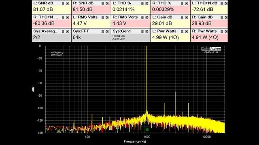Close the R: Gain dB tile
The height and width of the screenshot is (145, 259).
click(x=226, y=17)
